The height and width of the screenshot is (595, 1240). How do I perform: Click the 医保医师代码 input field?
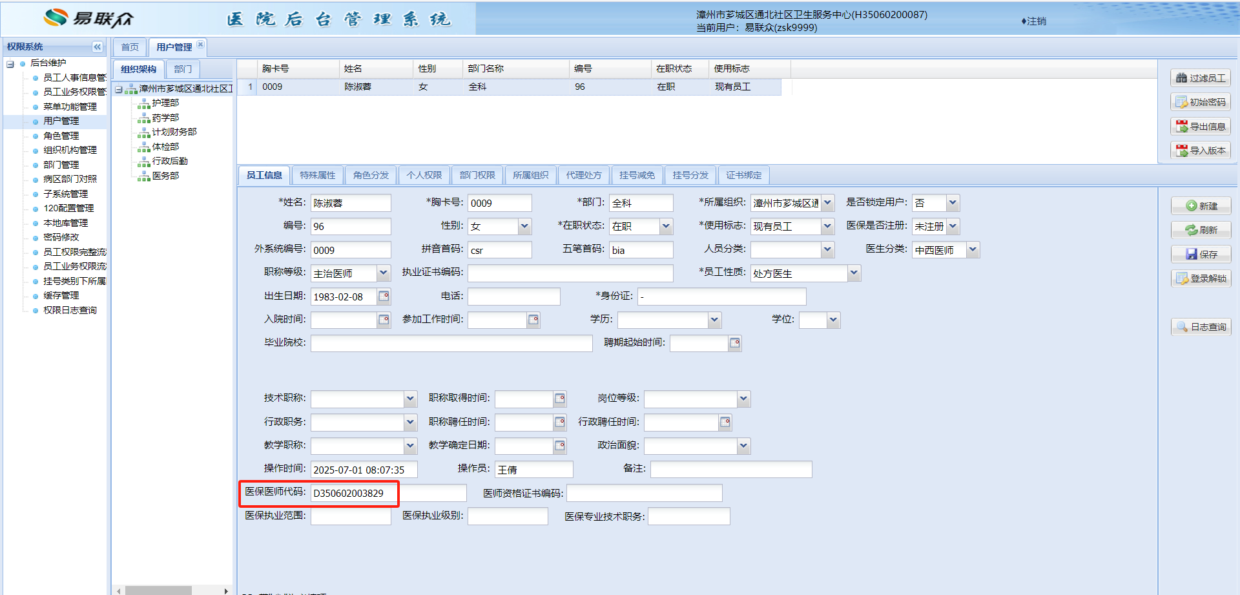click(x=388, y=493)
